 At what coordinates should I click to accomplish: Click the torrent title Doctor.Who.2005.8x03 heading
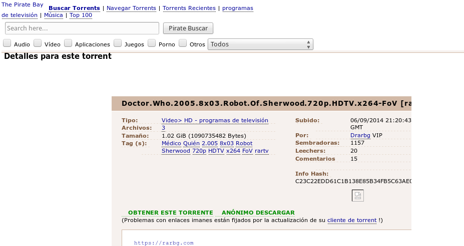click(x=266, y=103)
